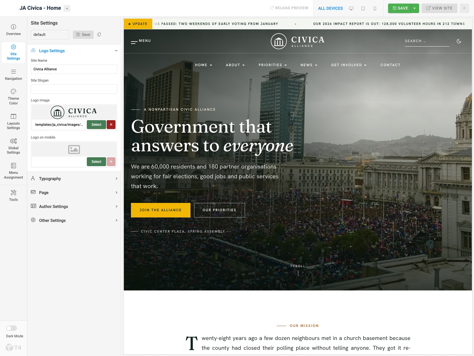Switch preview to desktop device
Screen dimensions: 474x356
pyautogui.click(x=351, y=8)
